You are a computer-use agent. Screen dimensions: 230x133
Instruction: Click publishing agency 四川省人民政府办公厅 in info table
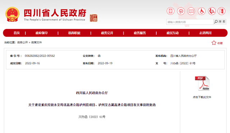click(184, 56)
